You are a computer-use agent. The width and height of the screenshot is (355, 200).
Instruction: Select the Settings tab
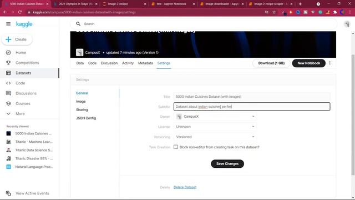click(164, 63)
